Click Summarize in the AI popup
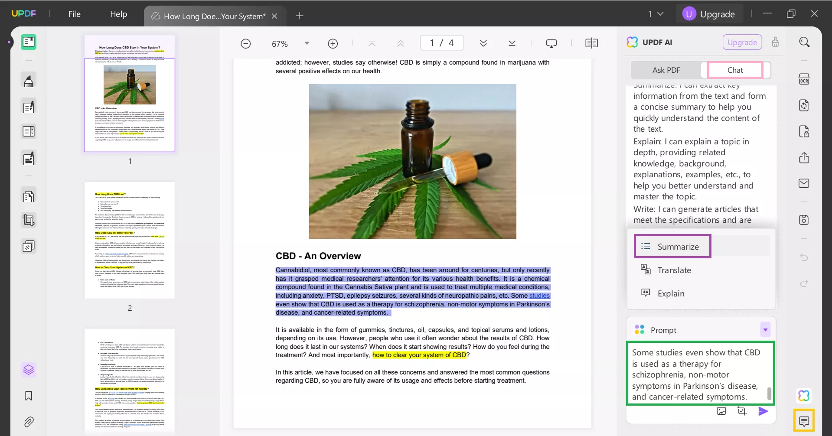 (678, 246)
